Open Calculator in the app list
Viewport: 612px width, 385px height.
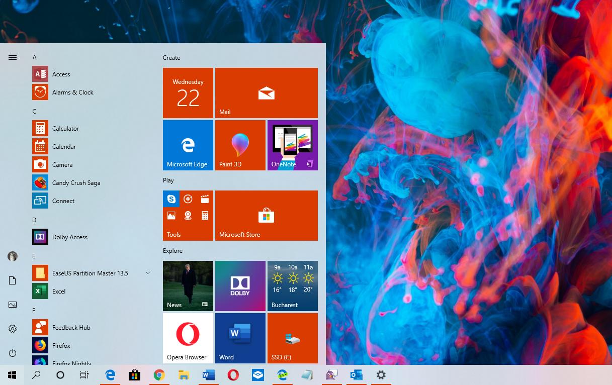coord(93,129)
